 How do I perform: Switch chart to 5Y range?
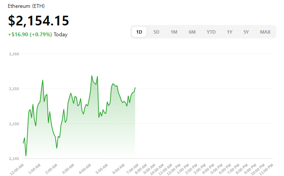246,32
